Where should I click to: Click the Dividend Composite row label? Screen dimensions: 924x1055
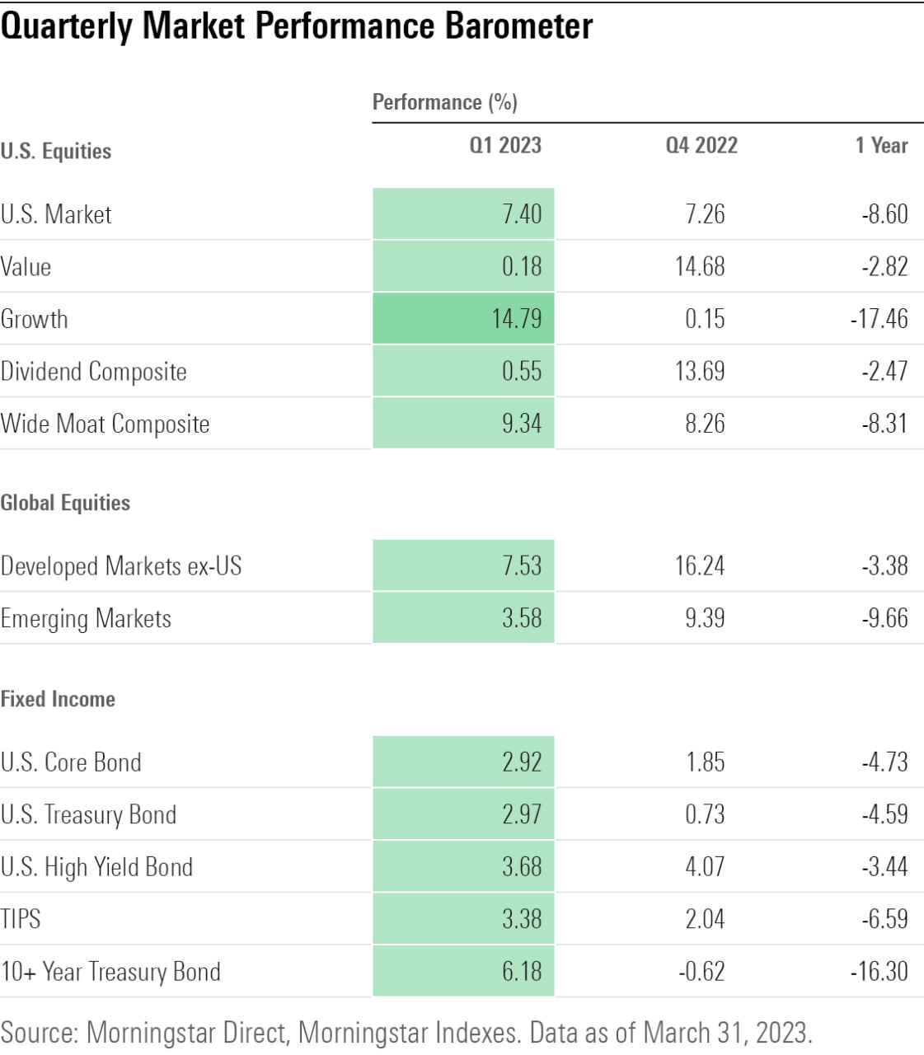coord(94,372)
